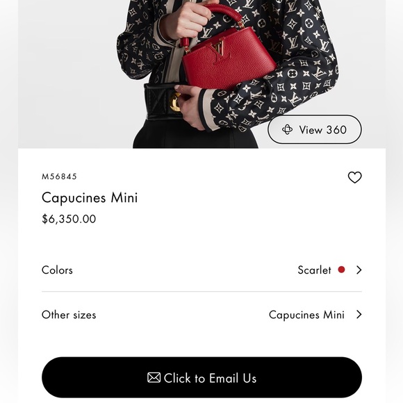
Task: Choose the Capucines Mini size value
Action: point(306,315)
